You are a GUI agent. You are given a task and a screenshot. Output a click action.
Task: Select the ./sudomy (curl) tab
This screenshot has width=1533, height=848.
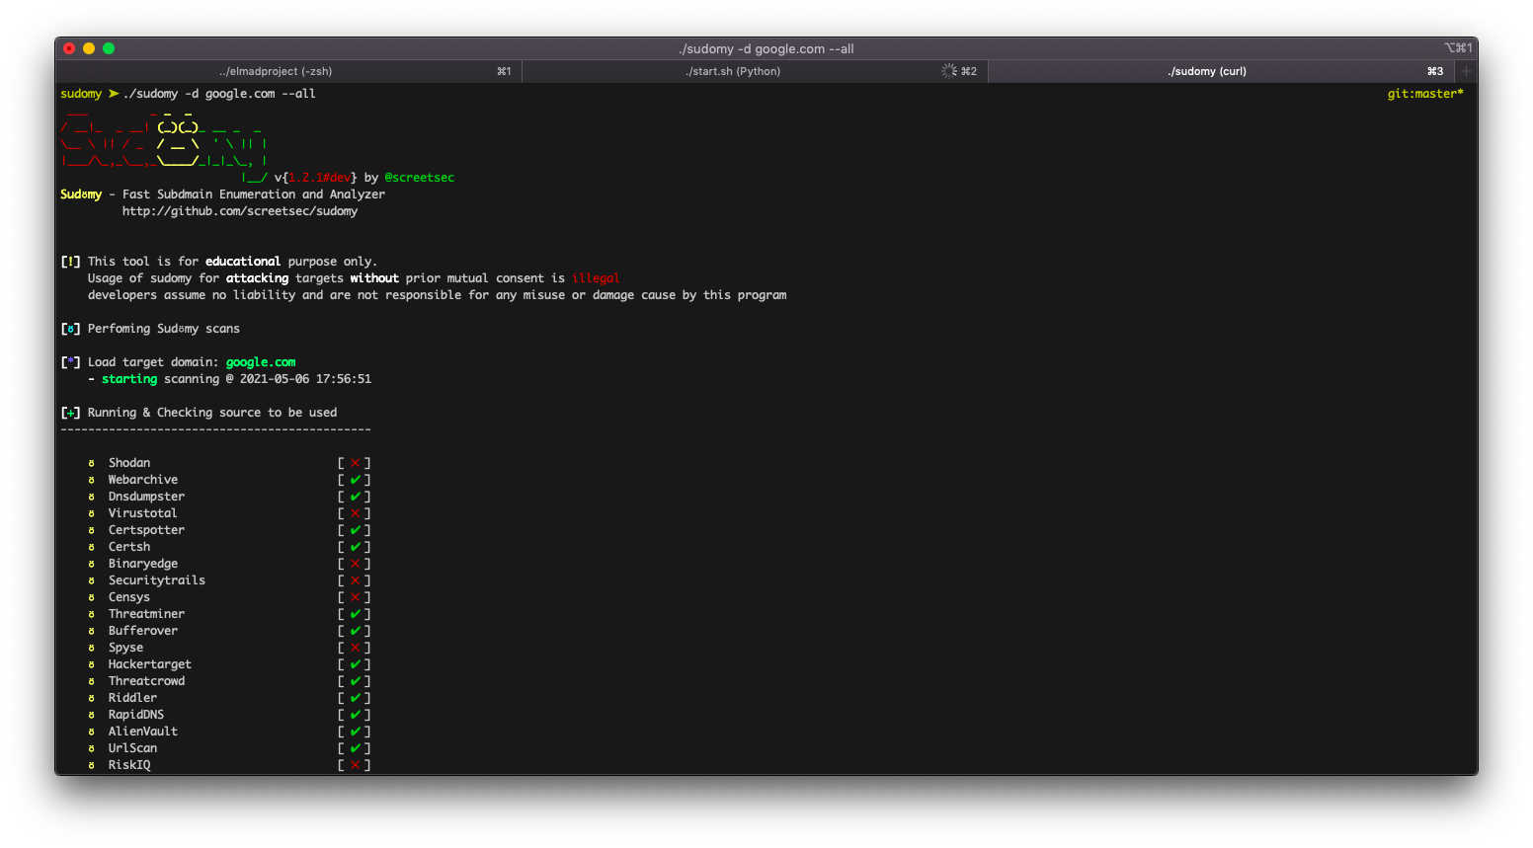(x=1205, y=70)
